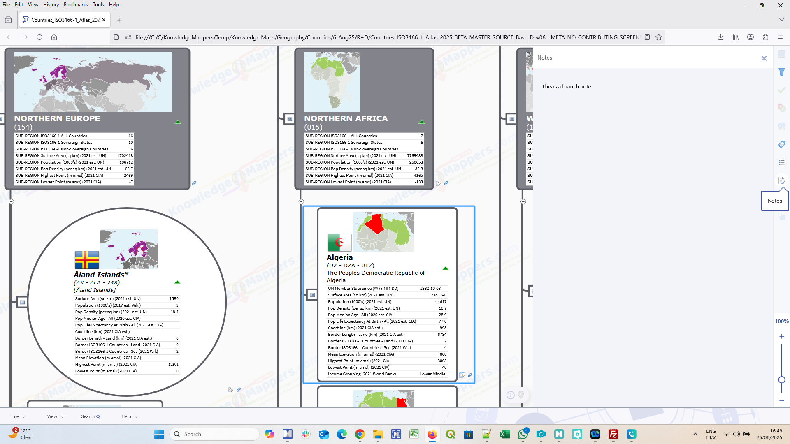Open the filter funnel icon in sidebar
Screen dimensions: 790x444
point(782,72)
